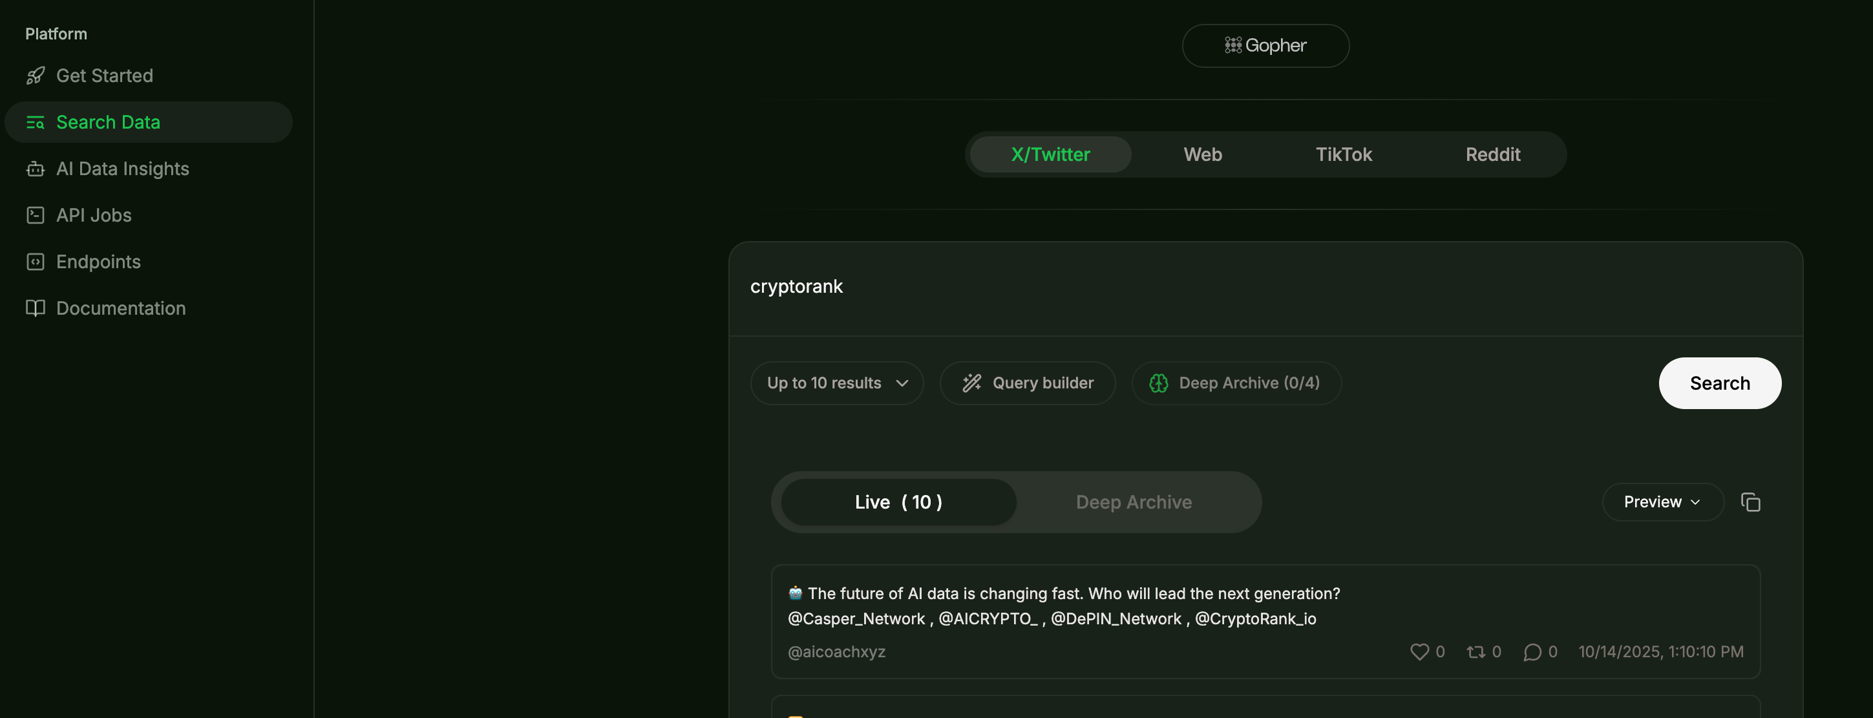1873x718 pixels.
Task: Click the robot icon for AI Data Insights
Action: (x=35, y=169)
